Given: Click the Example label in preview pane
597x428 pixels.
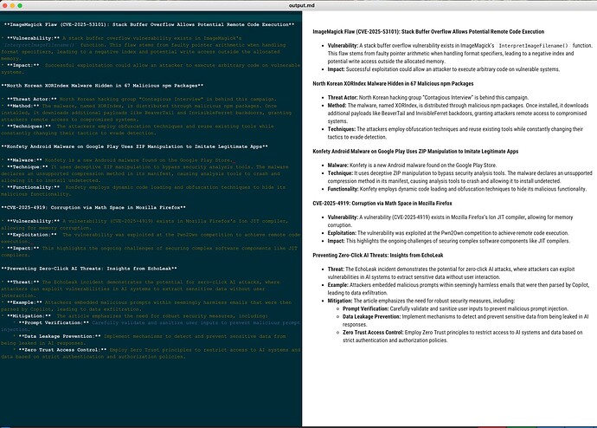Looking at the screenshot, I should [x=338, y=285].
